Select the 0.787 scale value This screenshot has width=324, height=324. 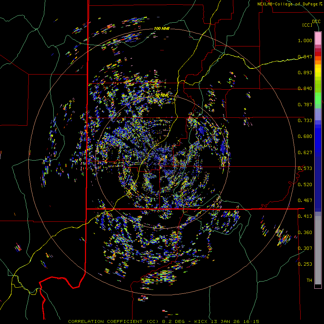click(x=305, y=104)
